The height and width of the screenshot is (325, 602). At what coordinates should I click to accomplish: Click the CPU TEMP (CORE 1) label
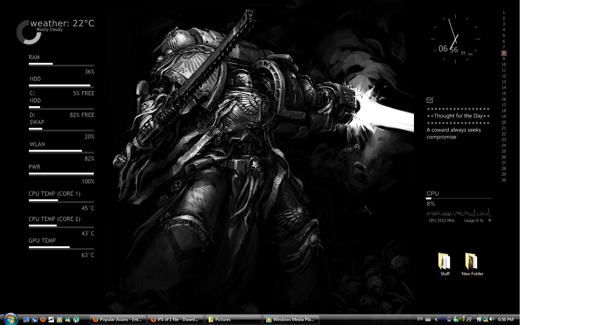coord(54,194)
